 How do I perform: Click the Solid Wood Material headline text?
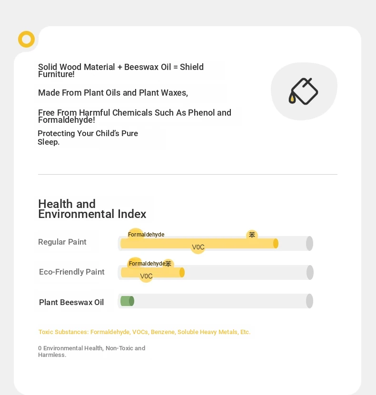(x=121, y=70)
